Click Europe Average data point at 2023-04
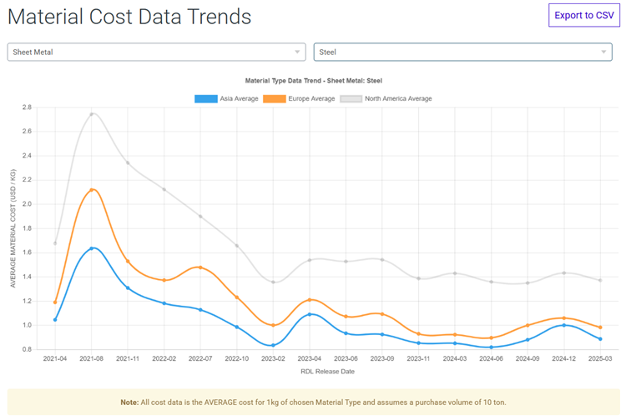The width and height of the screenshot is (626, 420). pos(310,300)
